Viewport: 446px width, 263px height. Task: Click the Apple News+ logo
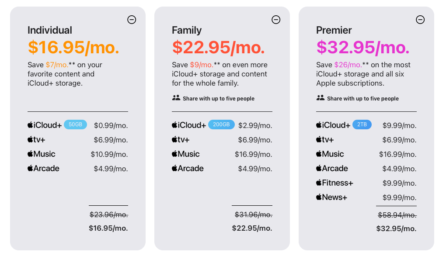click(331, 197)
